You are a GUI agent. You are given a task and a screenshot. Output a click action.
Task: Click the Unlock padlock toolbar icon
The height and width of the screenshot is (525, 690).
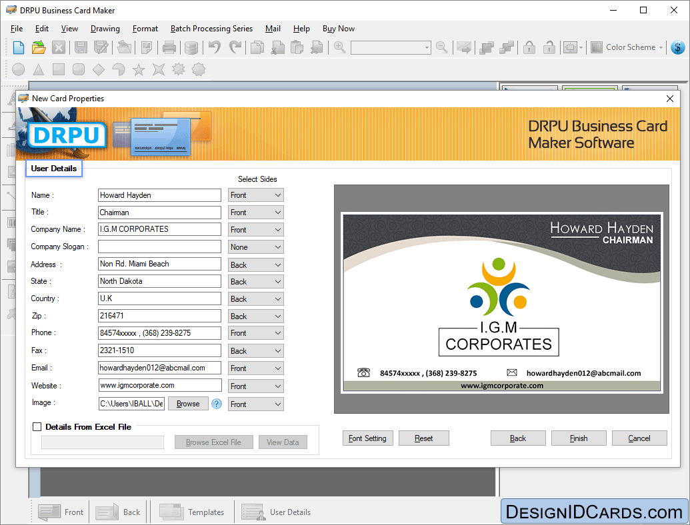(x=549, y=47)
